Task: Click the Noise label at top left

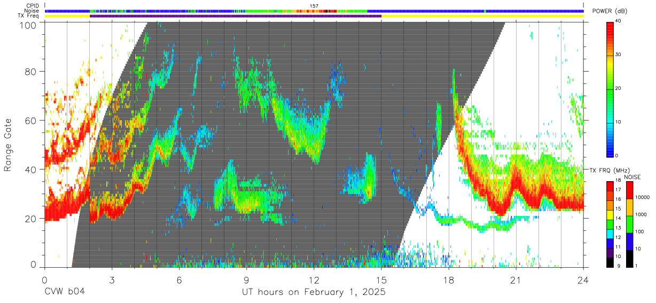Action: (x=33, y=11)
